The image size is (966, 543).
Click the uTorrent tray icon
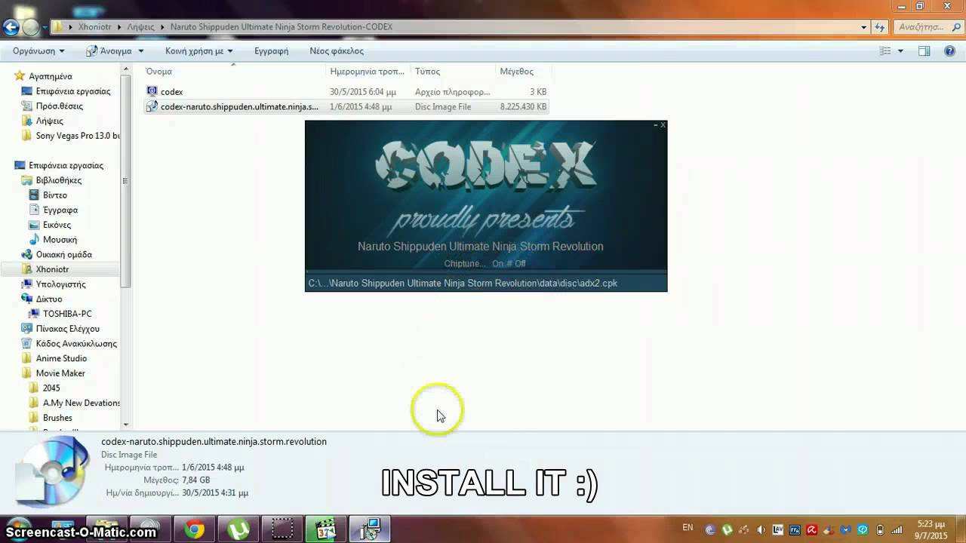[728, 529]
